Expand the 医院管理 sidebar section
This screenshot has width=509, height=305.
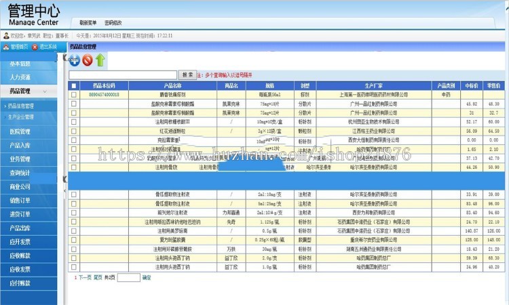pos(20,131)
